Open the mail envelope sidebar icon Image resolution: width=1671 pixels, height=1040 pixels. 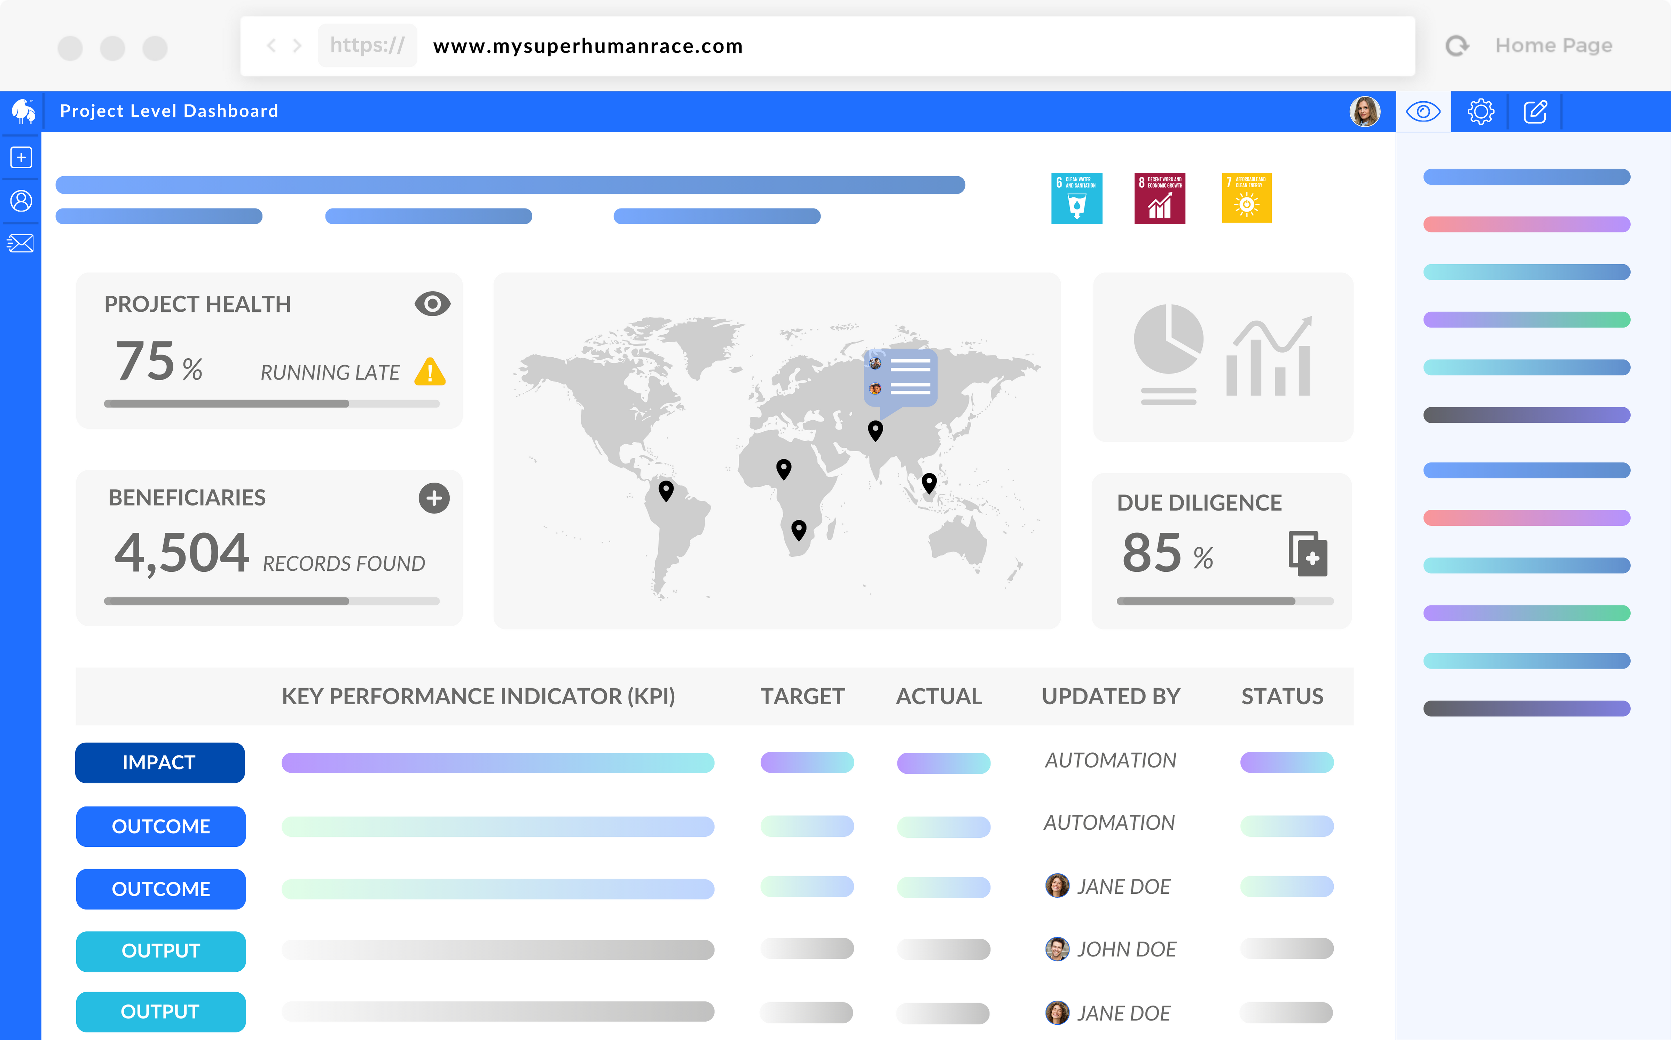[21, 243]
